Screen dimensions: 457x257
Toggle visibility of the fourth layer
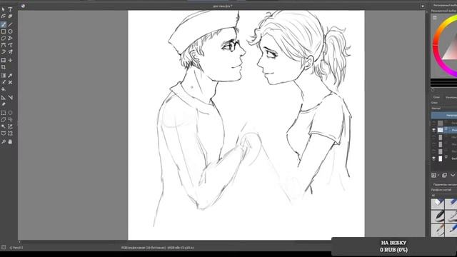(x=433, y=144)
